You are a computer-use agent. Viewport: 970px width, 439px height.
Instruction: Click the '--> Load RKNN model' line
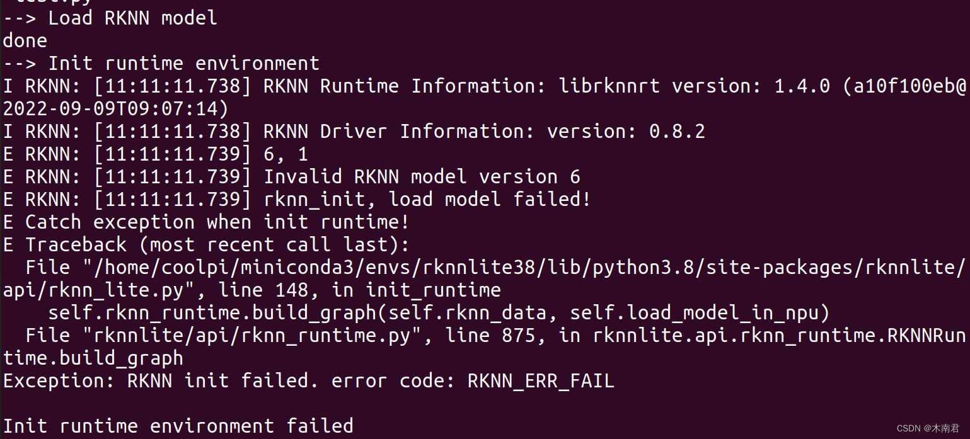110,18
